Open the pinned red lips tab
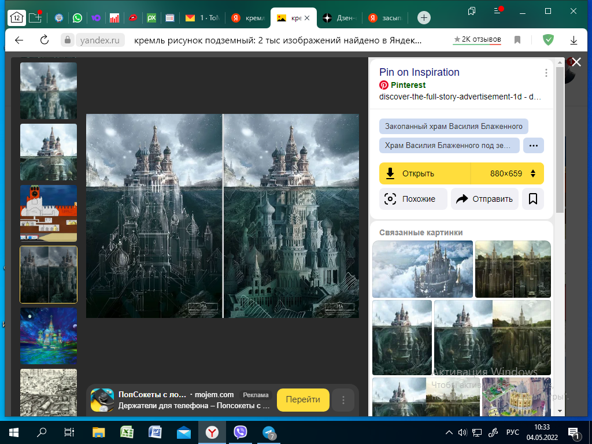Image resolution: width=592 pixels, height=444 pixels. pos(133,18)
